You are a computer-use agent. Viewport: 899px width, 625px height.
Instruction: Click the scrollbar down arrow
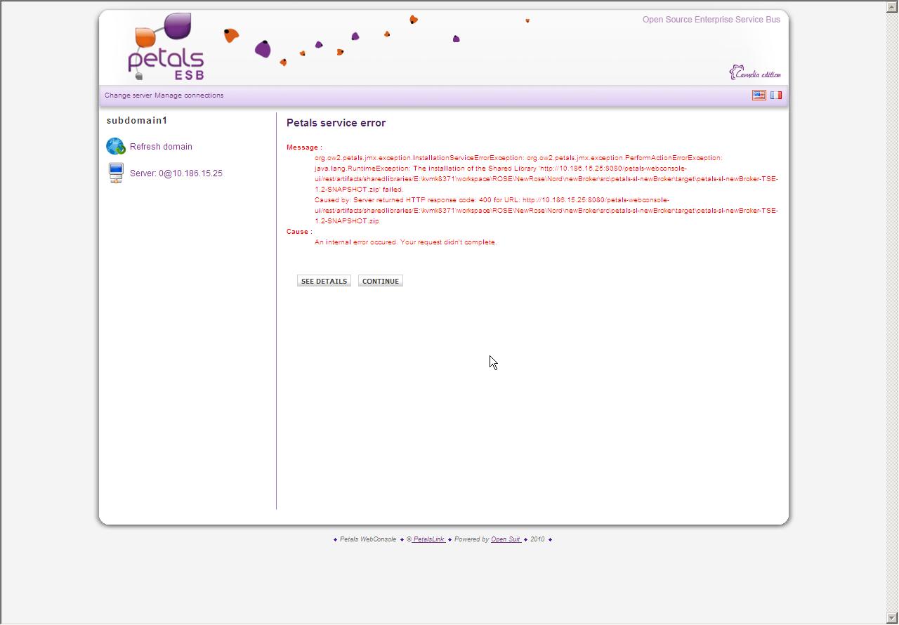pyautogui.click(x=893, y=618)
